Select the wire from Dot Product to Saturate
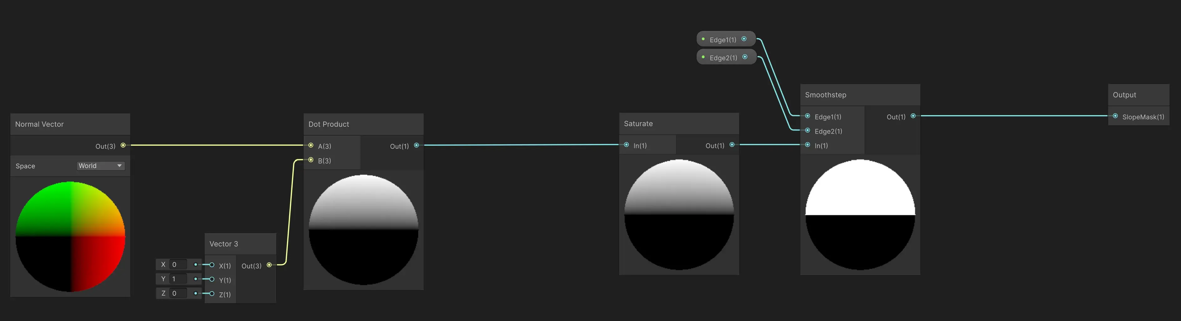Image resolution: width=1181 pixels, height=321 pixels. pos(521,145)
